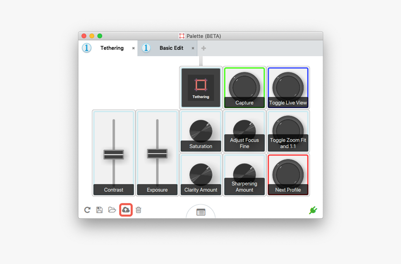The image size is (401, 264).
Task: Click the save profile floppy disk icon
Action: coord(99,210)
